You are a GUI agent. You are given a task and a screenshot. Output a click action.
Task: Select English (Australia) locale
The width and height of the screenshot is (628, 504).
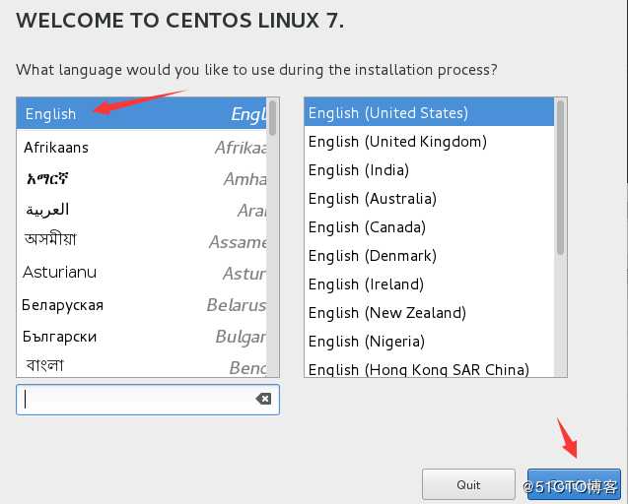429,199
